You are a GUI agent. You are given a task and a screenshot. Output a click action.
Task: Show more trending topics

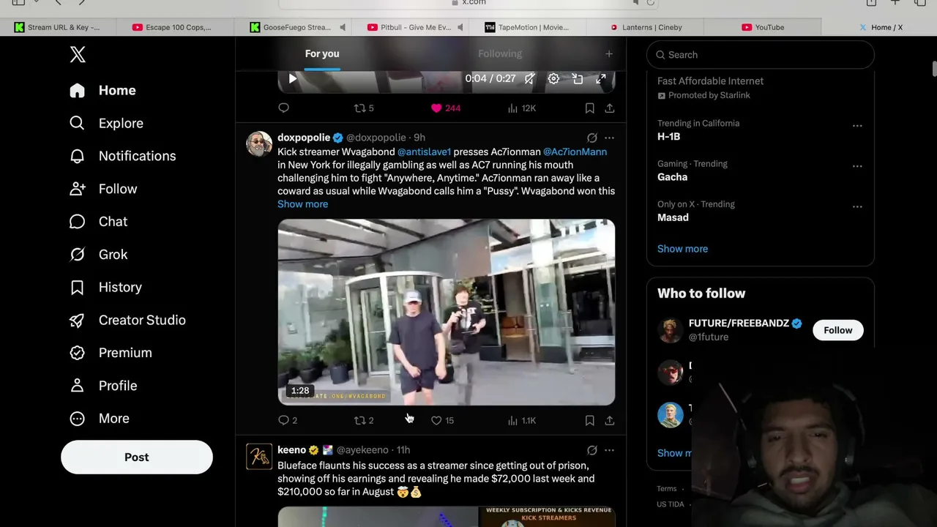click(x=682, y=249)
